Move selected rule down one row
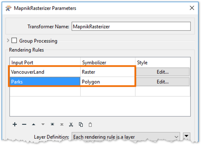Viewport: 201px width, 155px height. tap(43, 124)
